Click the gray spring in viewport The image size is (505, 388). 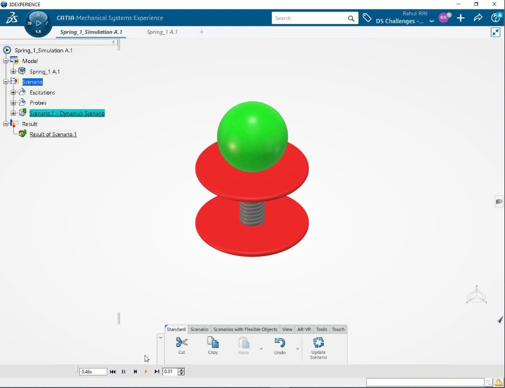point(252,213)
